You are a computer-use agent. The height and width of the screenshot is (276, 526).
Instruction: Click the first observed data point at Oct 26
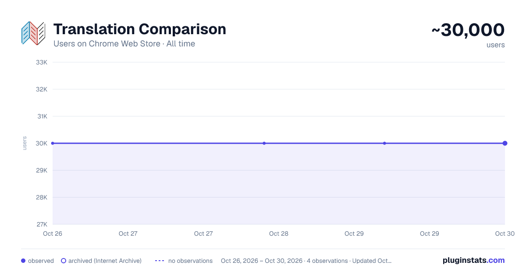pos(53,143)
